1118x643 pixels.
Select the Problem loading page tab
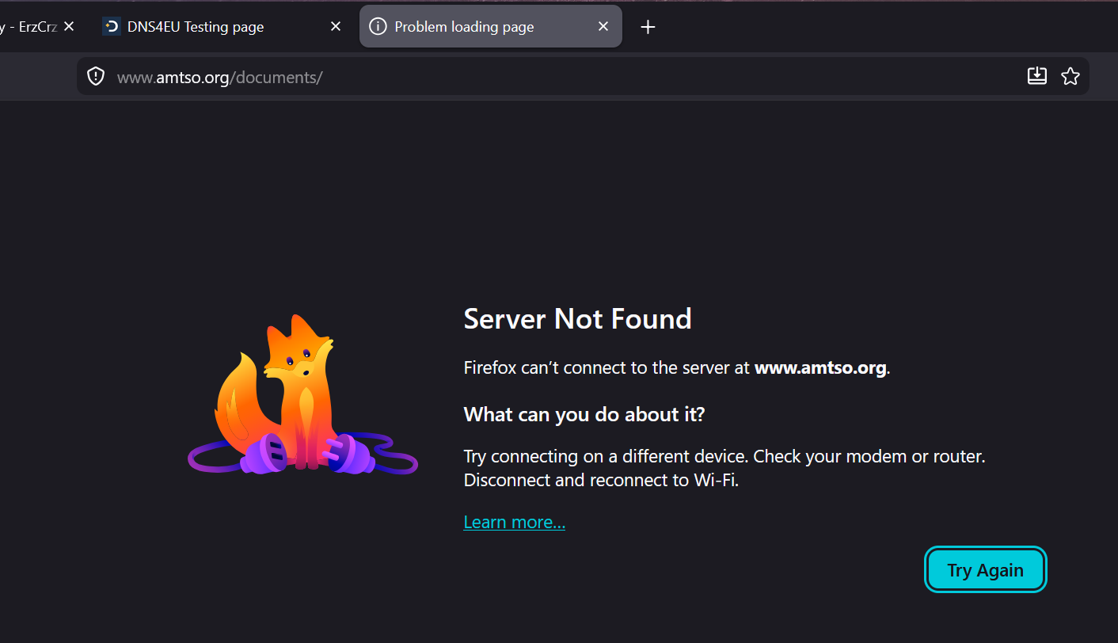[491, 27]
